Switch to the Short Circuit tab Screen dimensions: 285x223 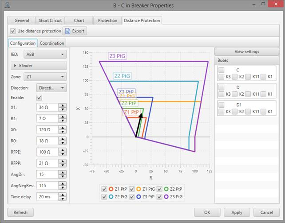tap(50, 20)
